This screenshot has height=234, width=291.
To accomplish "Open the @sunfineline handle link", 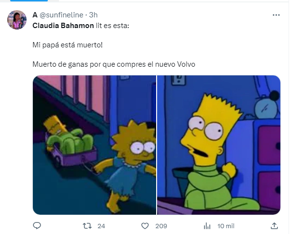I will (61, 15).
